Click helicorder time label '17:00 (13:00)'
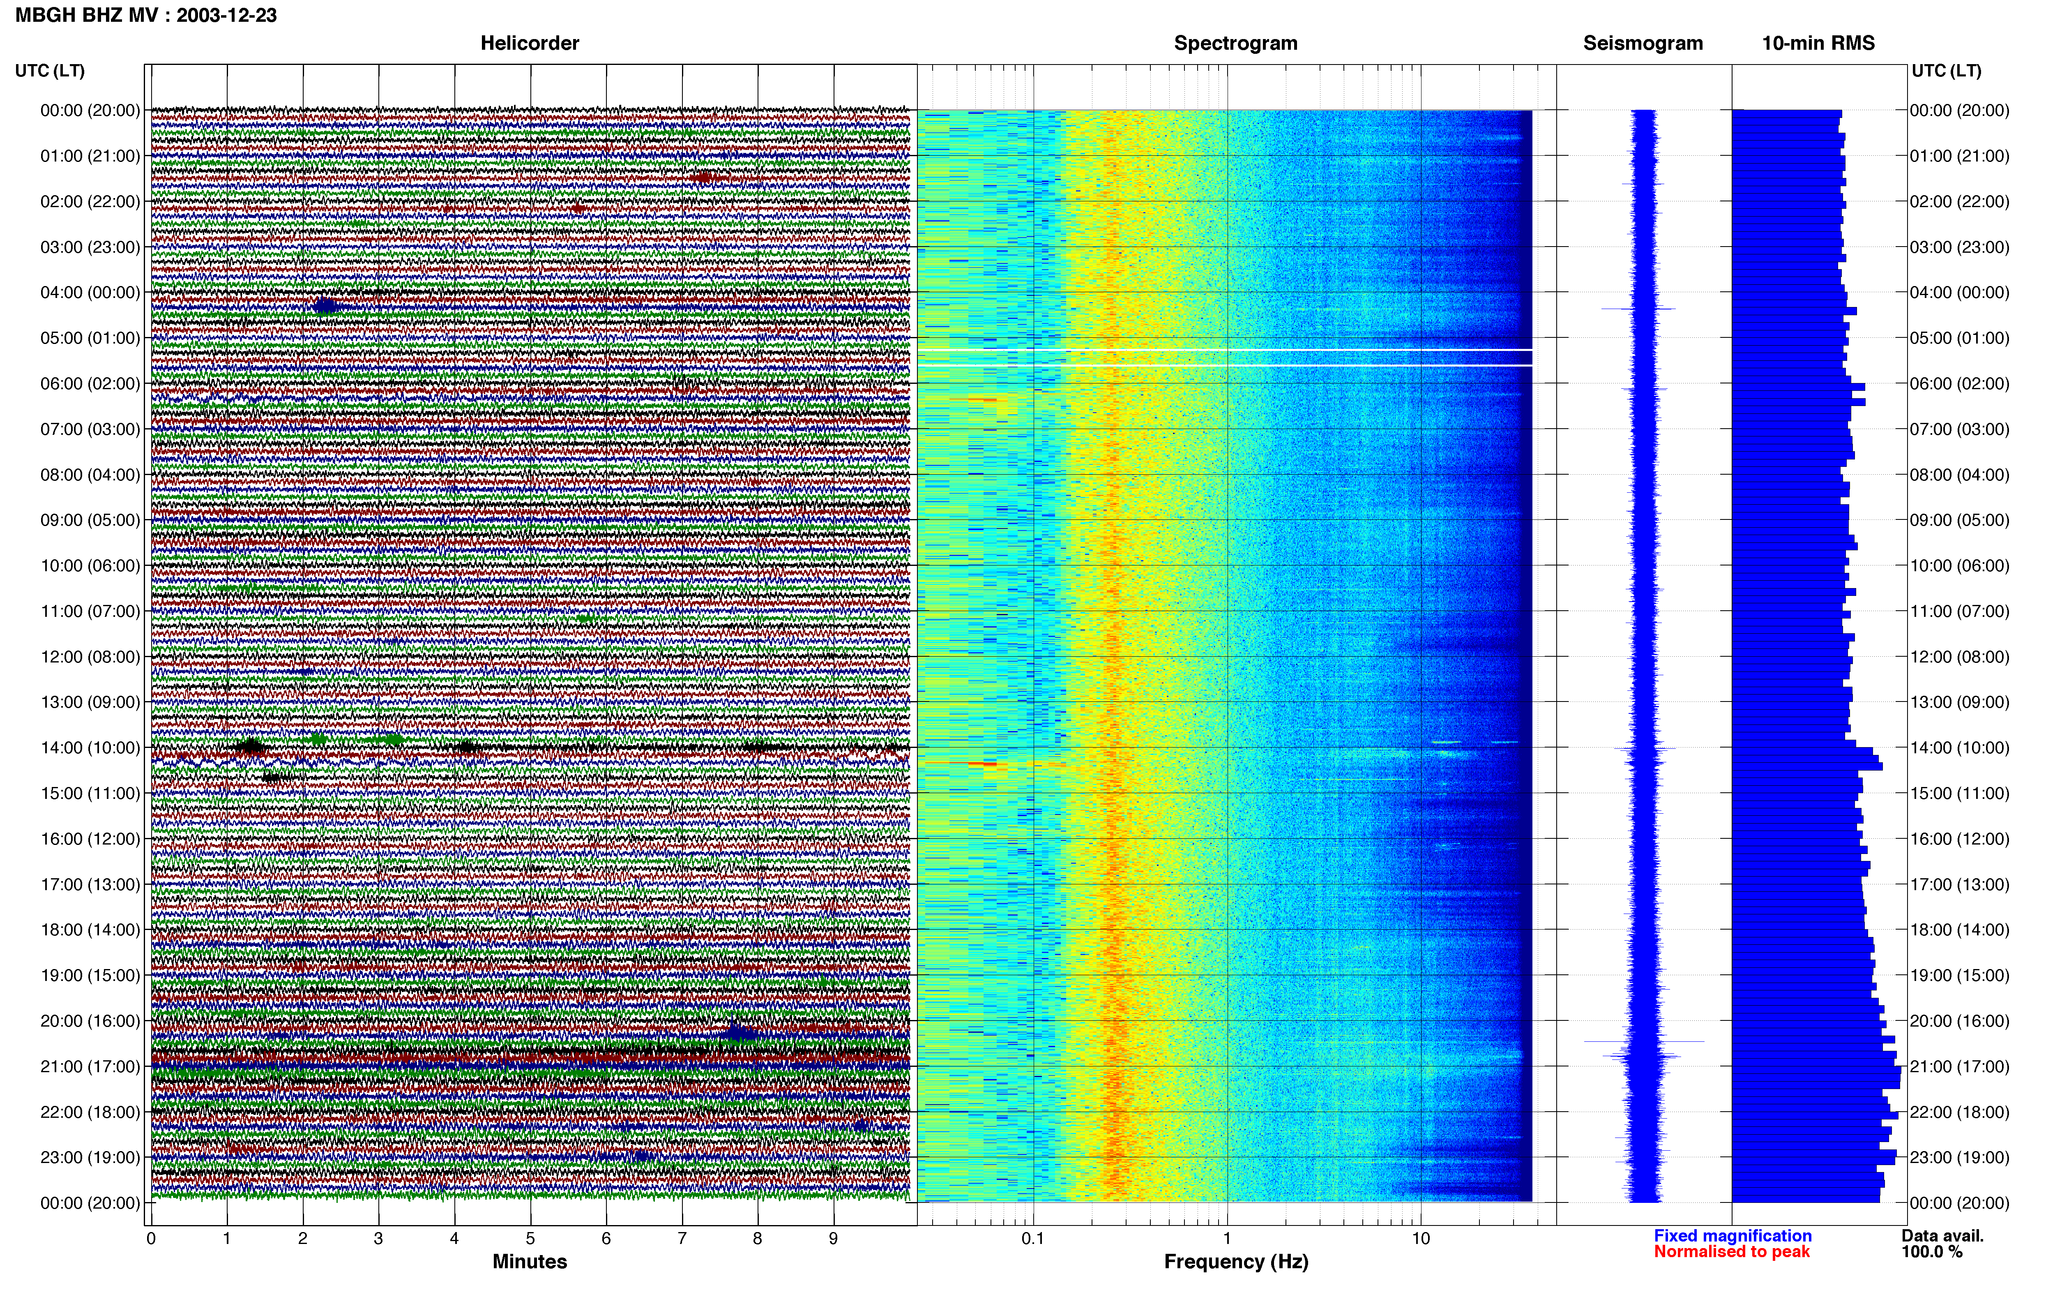 click(90, 884)
